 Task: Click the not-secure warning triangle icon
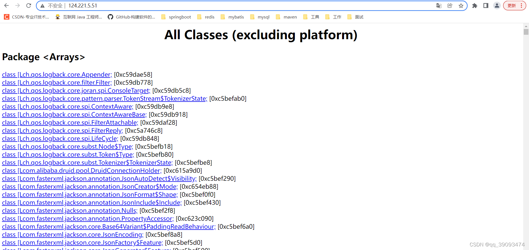coord(42,6)
